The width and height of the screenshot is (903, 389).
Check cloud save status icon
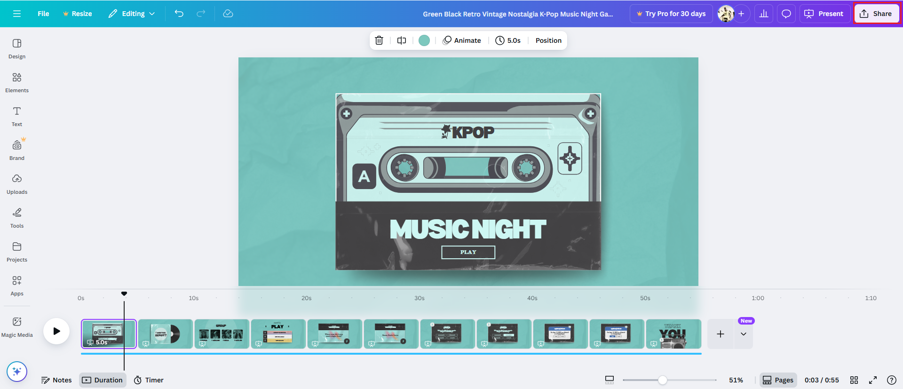(228, 14)
